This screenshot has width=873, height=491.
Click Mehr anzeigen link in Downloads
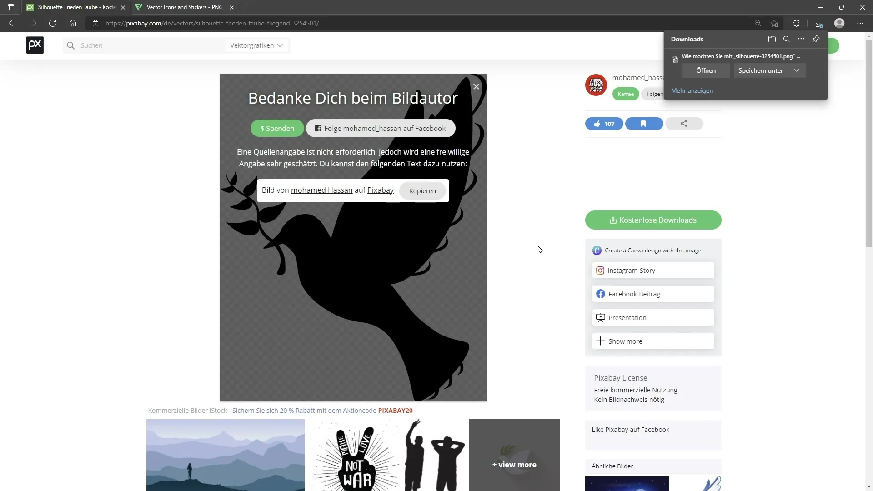coord(692,90)
